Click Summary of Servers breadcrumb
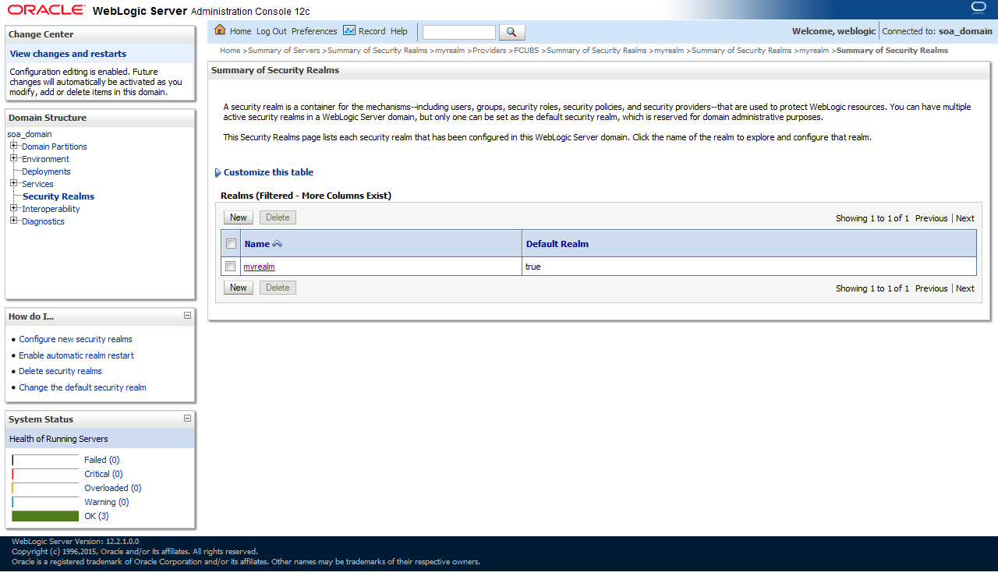Viewport: 998px width, 576px height. [284, 51]
